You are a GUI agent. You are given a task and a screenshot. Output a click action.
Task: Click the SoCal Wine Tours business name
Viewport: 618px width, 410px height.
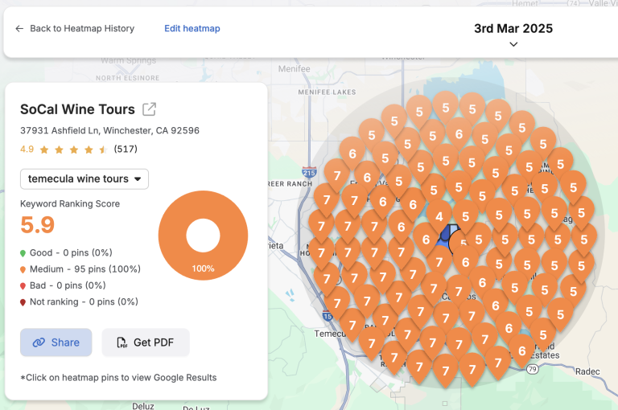pos(77,109)
